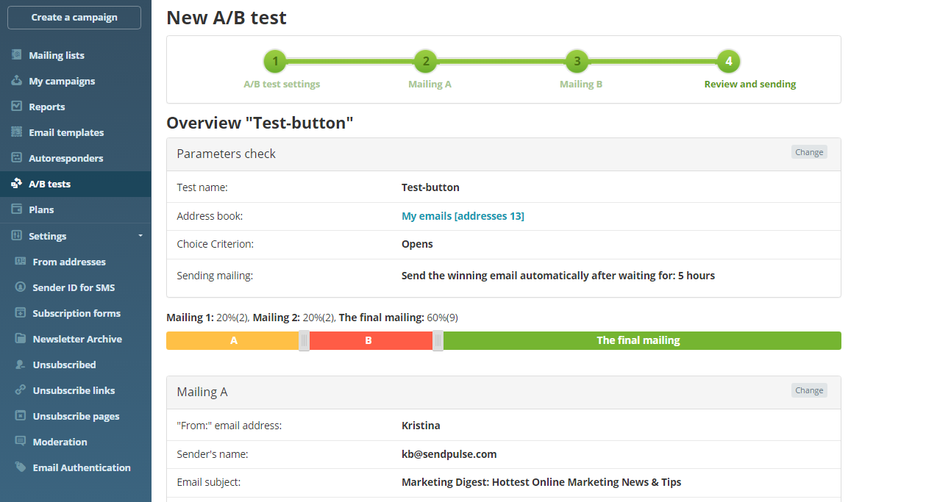Click the My campaigns icon
Viewport: 926px width, 502px height.
(x=16, y=81)
